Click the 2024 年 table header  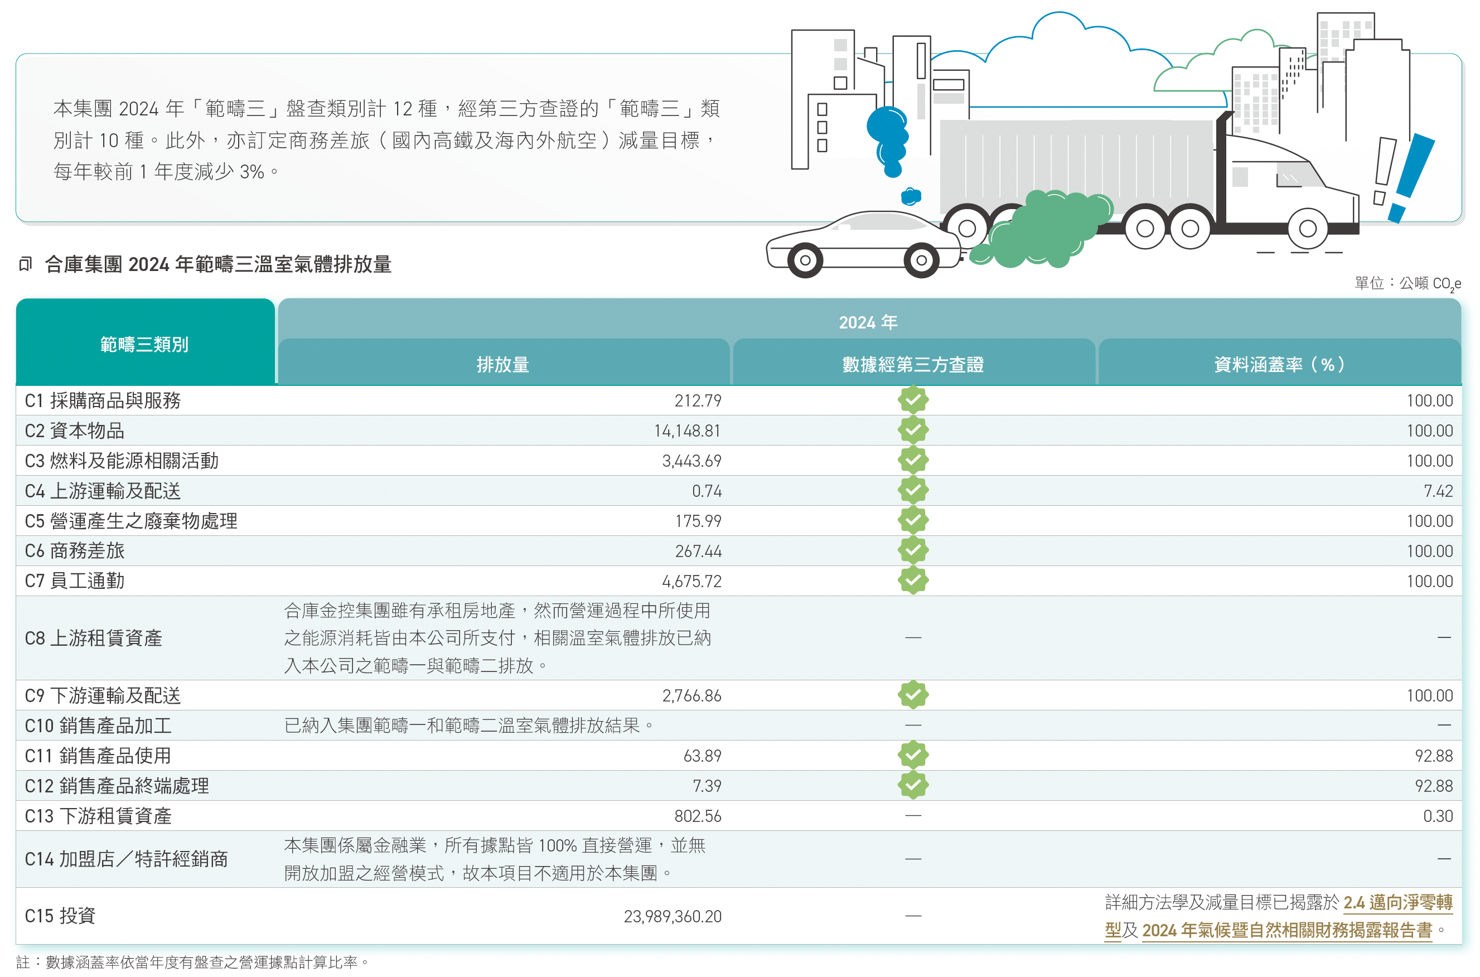(x=868, y=322)
